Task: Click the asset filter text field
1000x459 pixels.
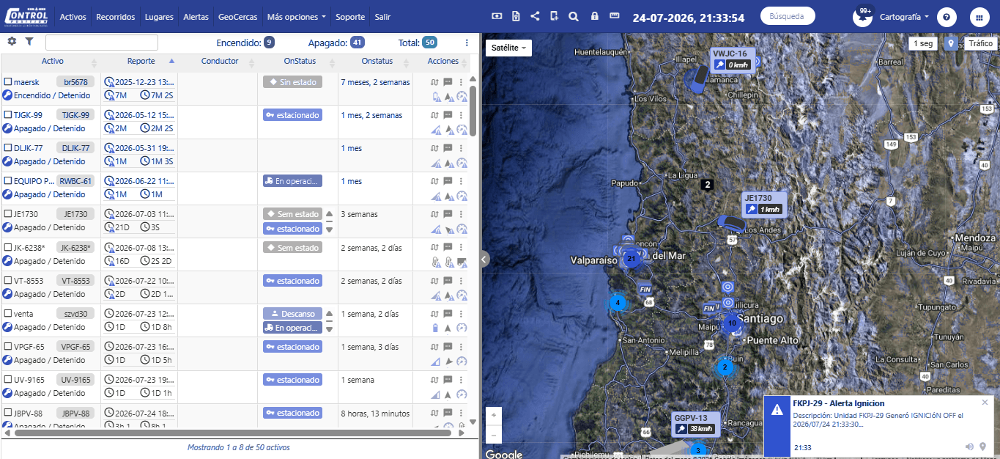Action: 102,43
